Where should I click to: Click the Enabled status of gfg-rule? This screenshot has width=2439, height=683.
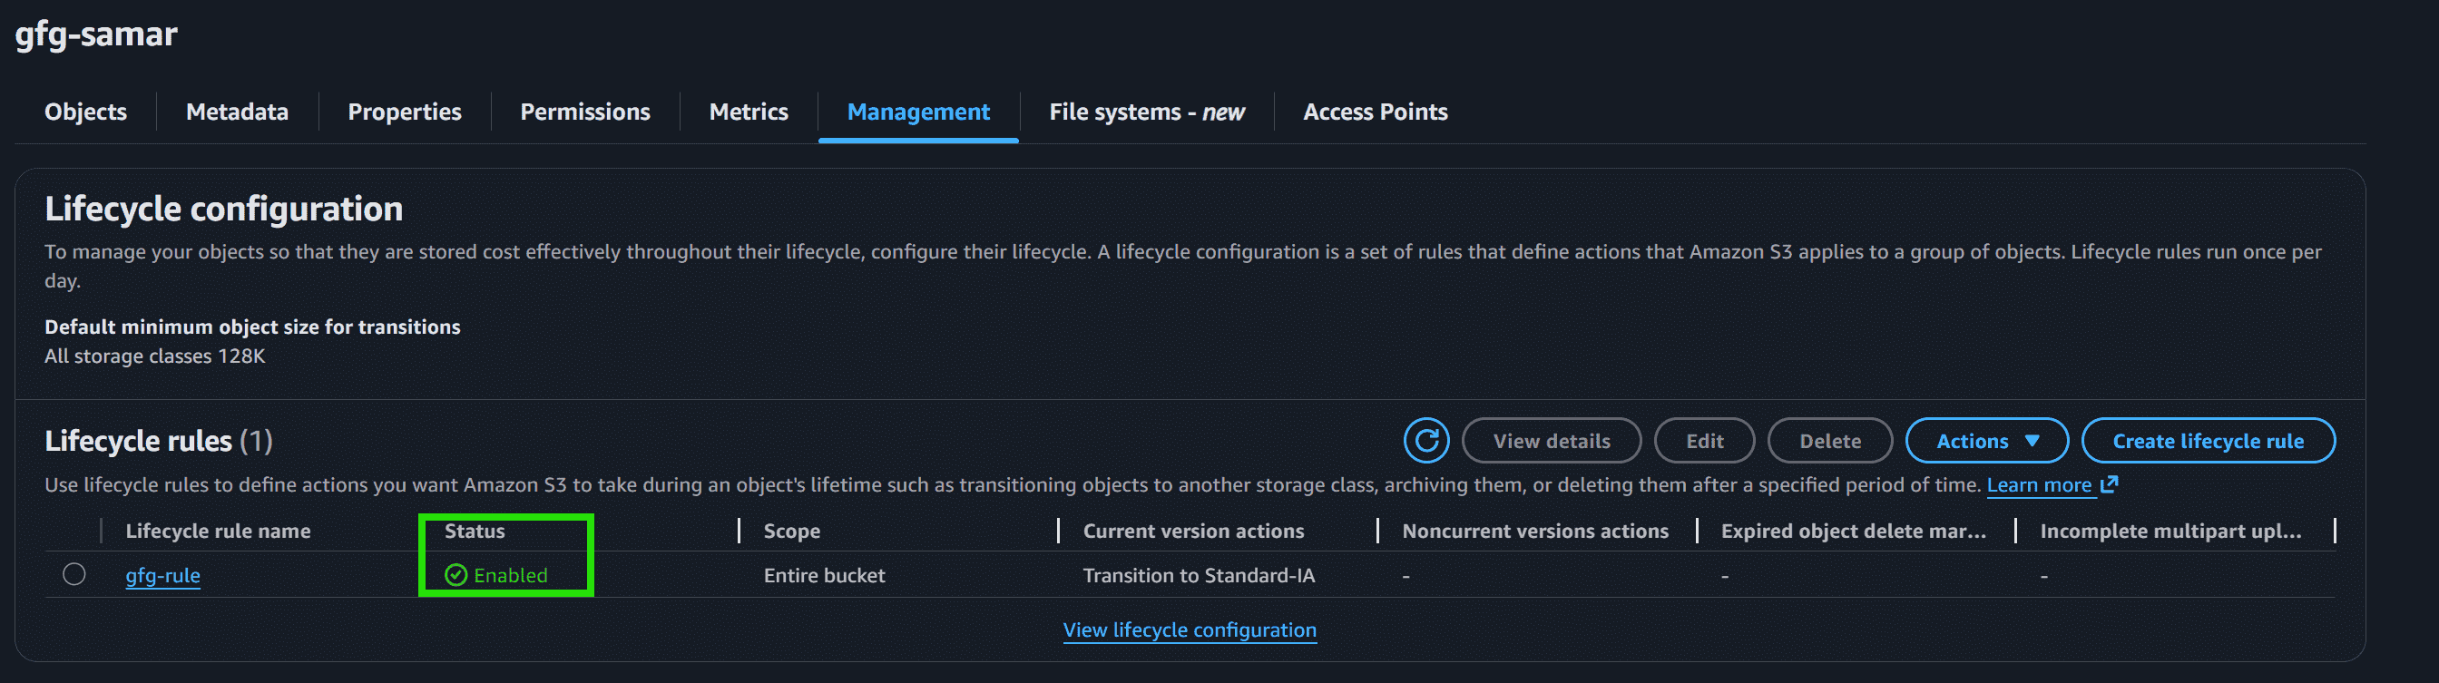[496, 575]
